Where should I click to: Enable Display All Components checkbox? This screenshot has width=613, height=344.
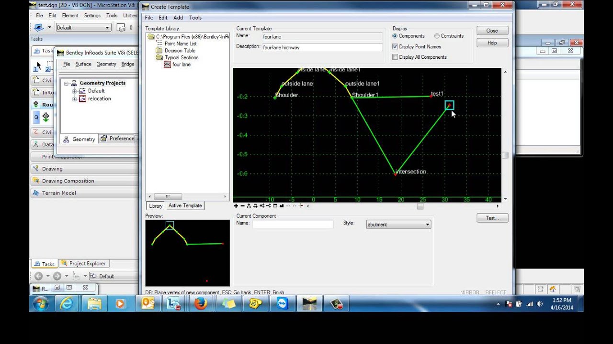pyautogui.click(x=395, y=57)
